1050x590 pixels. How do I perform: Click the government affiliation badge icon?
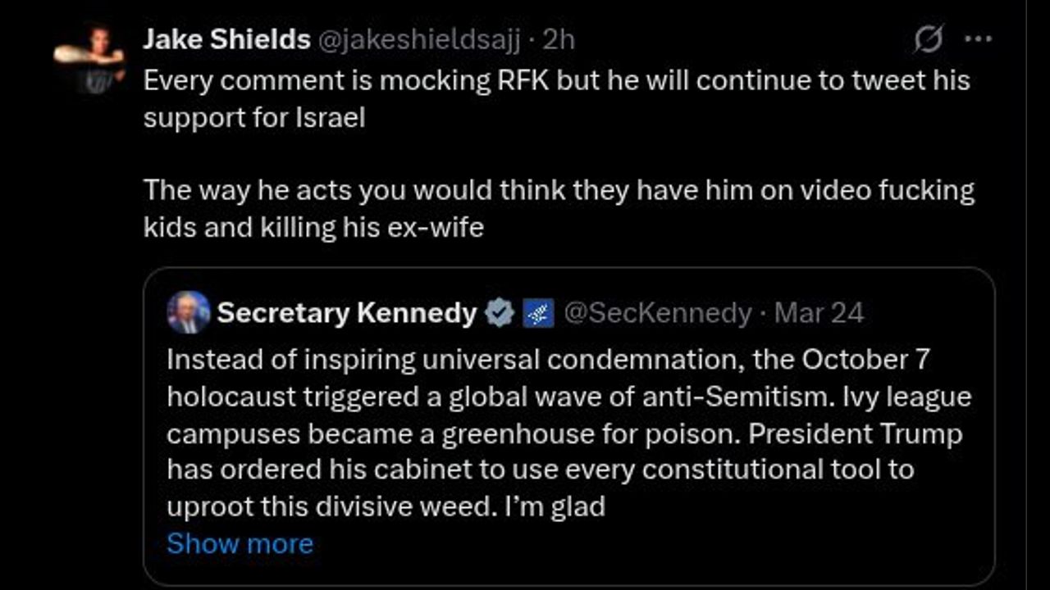coord(538,313)
